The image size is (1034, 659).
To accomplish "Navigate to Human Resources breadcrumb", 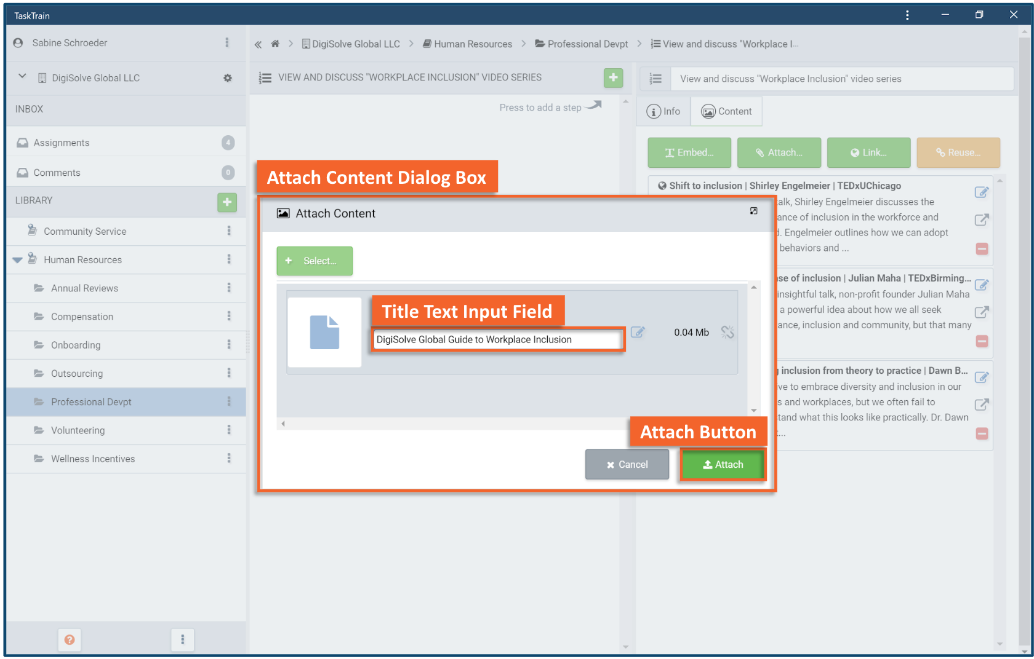I will point(468,44).
